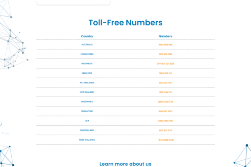Click the Toll-Free Numbers heading
The width and height of the screenshot is (251, 167).
[x=125, y=23]
